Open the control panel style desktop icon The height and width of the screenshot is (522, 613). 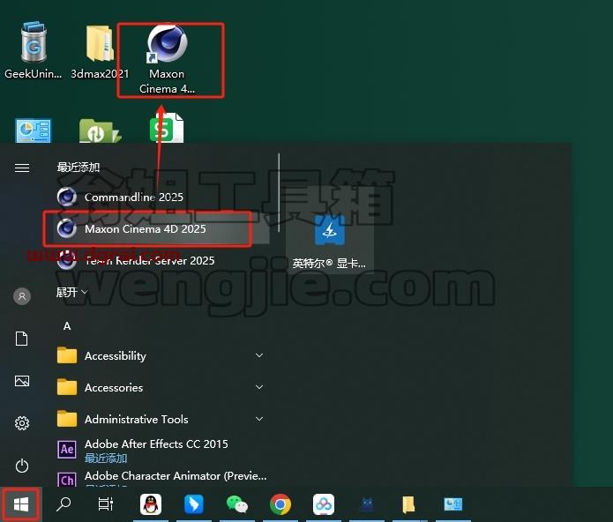[x=34, y=130]
